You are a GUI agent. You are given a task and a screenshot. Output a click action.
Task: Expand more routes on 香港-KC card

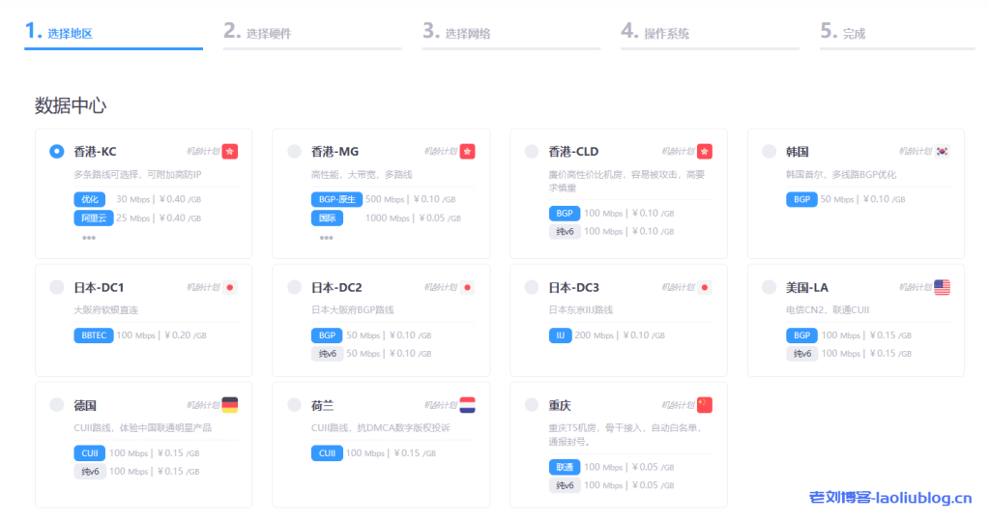tap(89, 237)
